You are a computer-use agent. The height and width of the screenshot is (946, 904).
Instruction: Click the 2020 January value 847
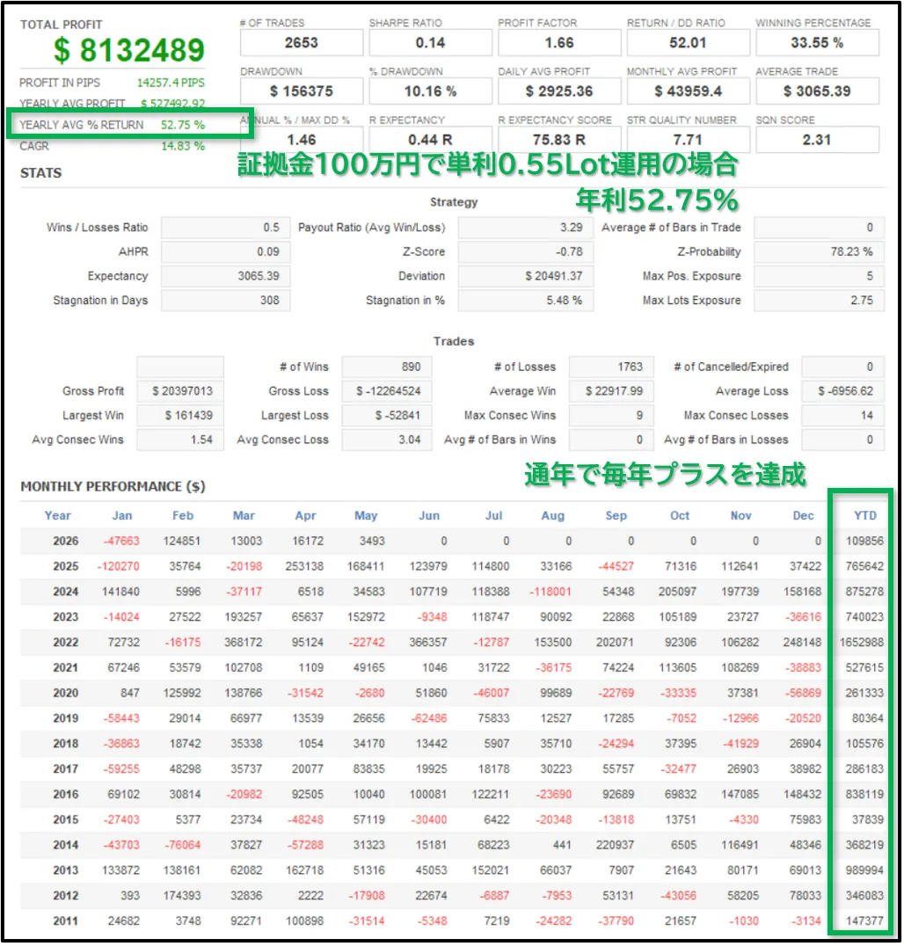[130, 693]
